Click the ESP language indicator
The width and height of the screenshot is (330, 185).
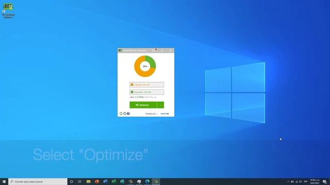click(306, 181)
